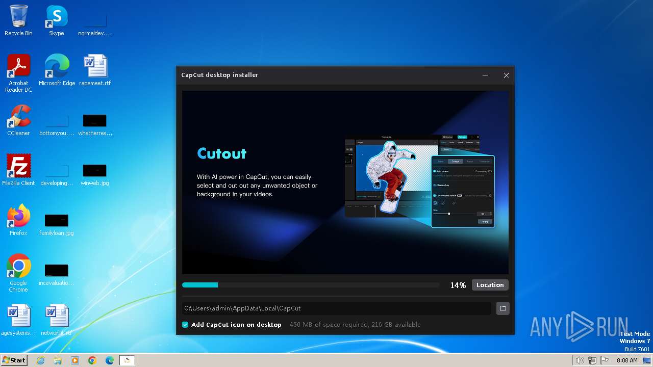Click the install path field C:\Users\admin\AppData\Local\CapCut

click(337, 308)
